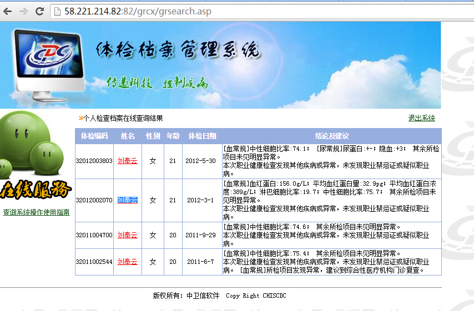Click the 体检日期 column header
Viewport: 474px width, 311px height.
click(x=202, y=136)
